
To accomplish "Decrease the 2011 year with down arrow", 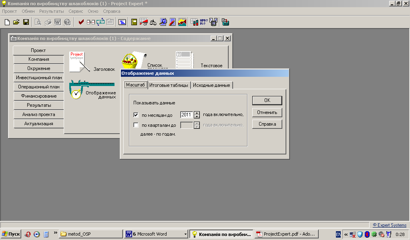I will (197, 116).
